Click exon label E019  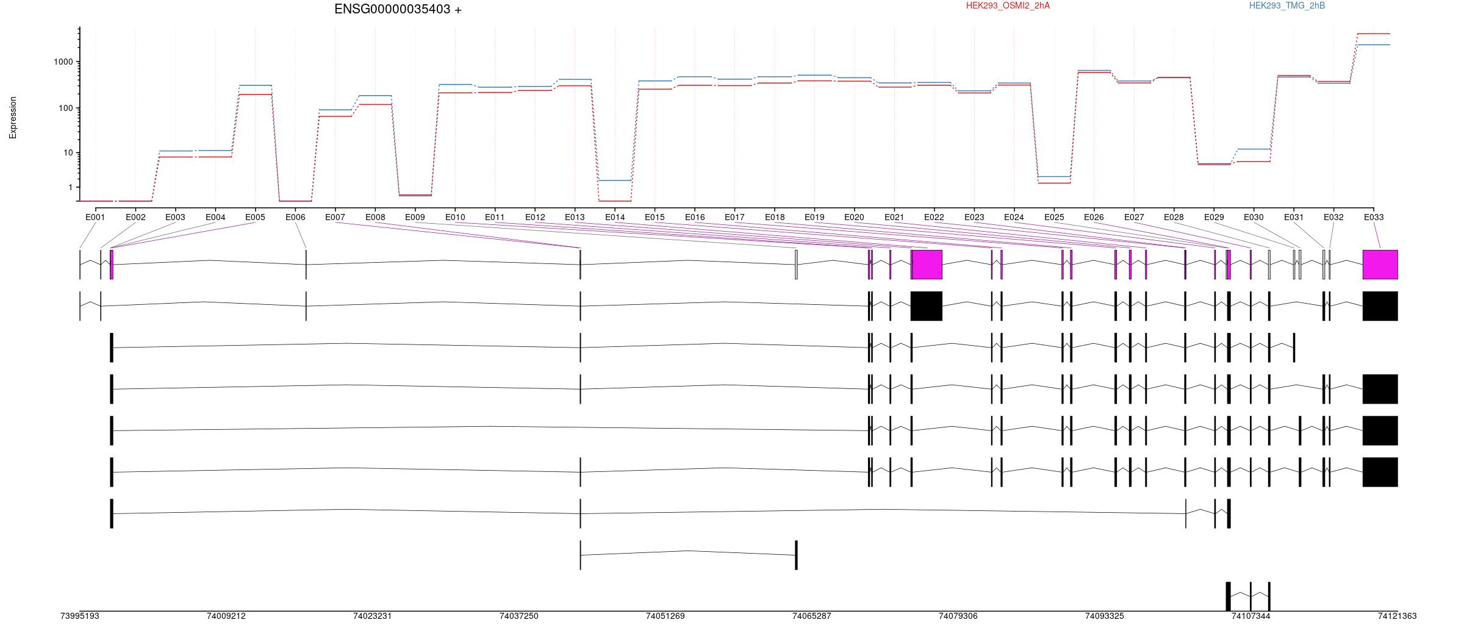point(814,217)
